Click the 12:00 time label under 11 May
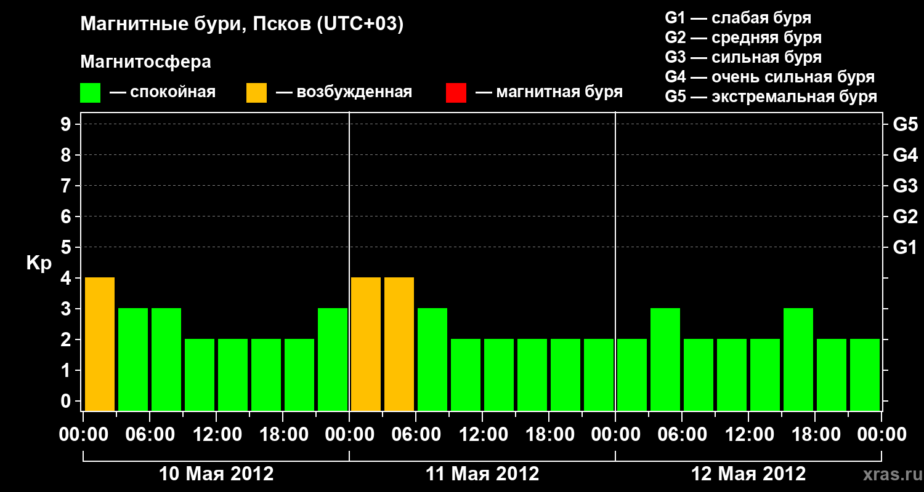This screenshot has width=924, height=492. pyautogui.click(x=482, y=435)
